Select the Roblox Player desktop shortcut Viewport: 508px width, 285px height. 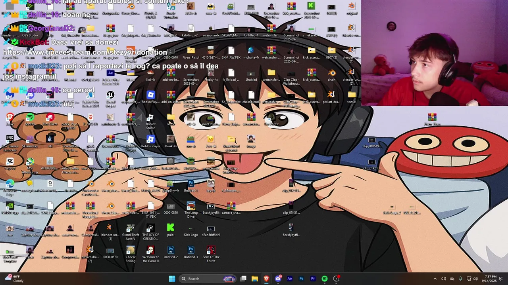point(151,141)
